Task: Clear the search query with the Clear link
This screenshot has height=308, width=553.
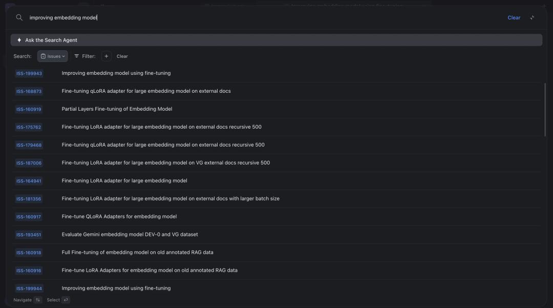Action: 514,17
